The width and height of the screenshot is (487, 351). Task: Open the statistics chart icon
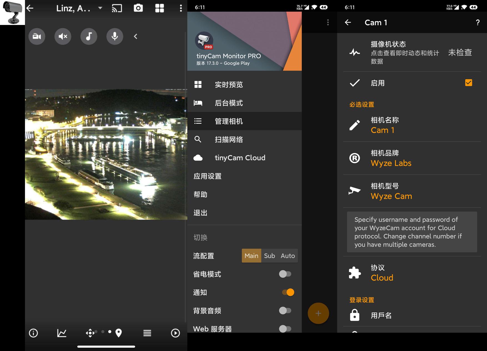pyautogui.click(x=62, y=333)
